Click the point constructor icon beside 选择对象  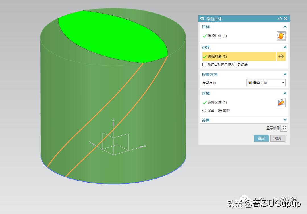(281, 56)
